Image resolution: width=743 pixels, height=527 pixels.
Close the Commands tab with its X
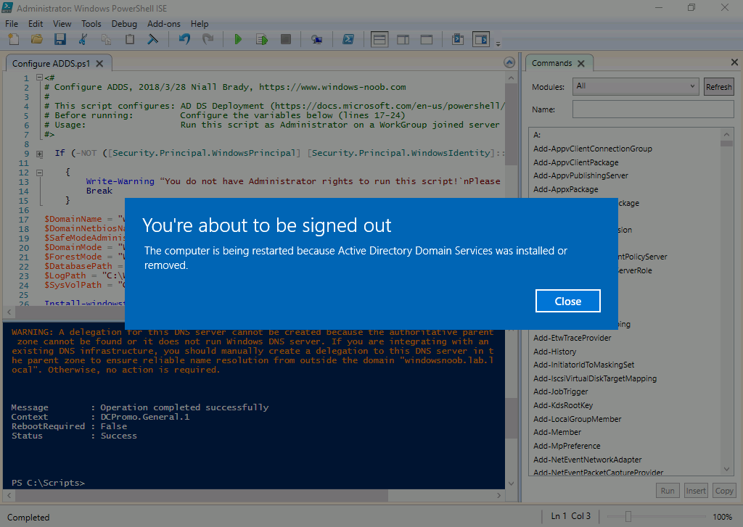tap(581, 63)
